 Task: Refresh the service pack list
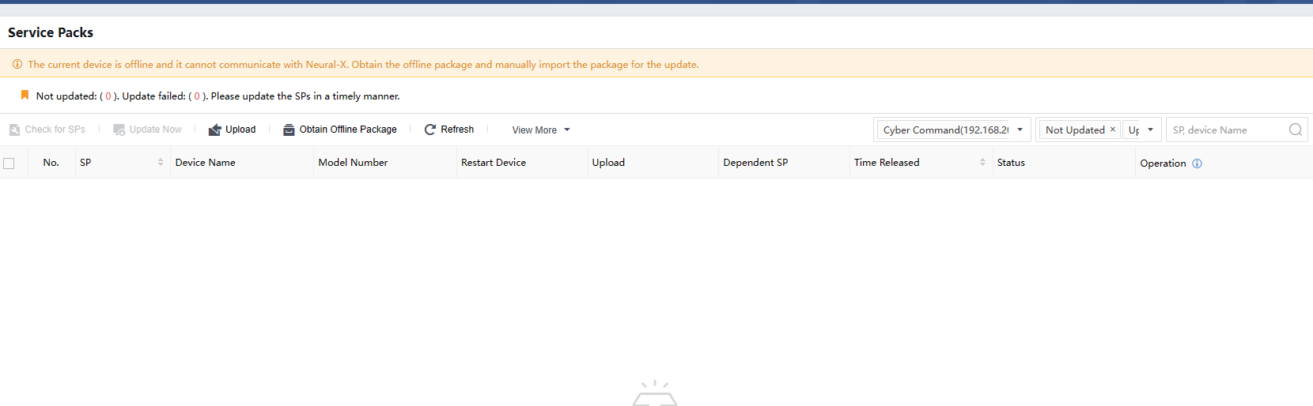tap(449, 130)
